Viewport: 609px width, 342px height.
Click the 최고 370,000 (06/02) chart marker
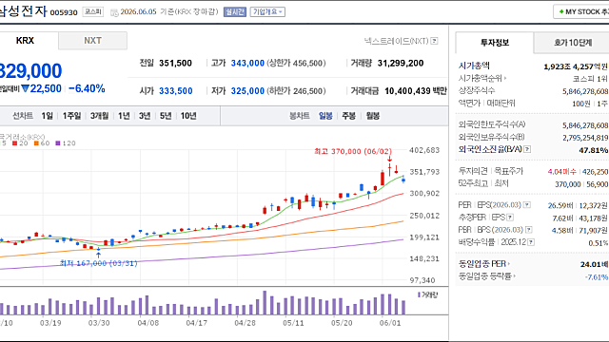point(353,151)
